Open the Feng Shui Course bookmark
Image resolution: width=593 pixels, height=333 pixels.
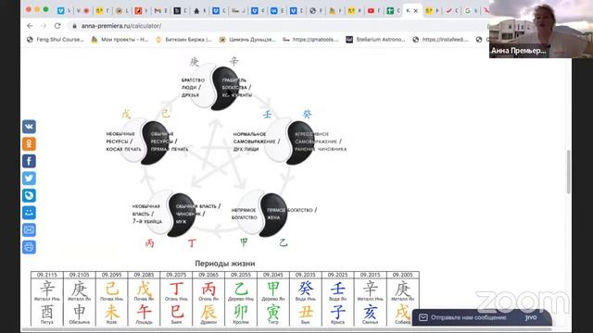(x=56, y=39)
